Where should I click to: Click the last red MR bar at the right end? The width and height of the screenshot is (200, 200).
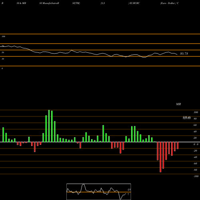[178, 146]
